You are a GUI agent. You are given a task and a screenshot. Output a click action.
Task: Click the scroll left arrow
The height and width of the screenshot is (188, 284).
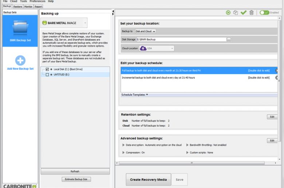pos(117,163)
